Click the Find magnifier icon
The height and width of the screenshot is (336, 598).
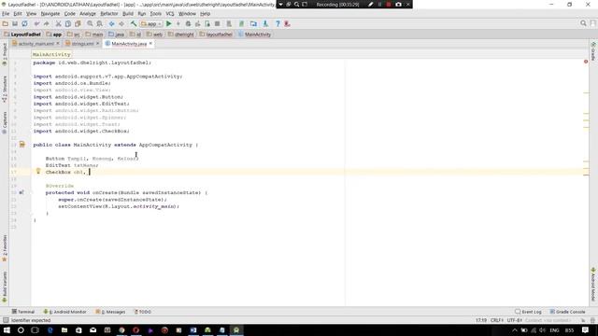pyautogui.click(x=90, y=23)
